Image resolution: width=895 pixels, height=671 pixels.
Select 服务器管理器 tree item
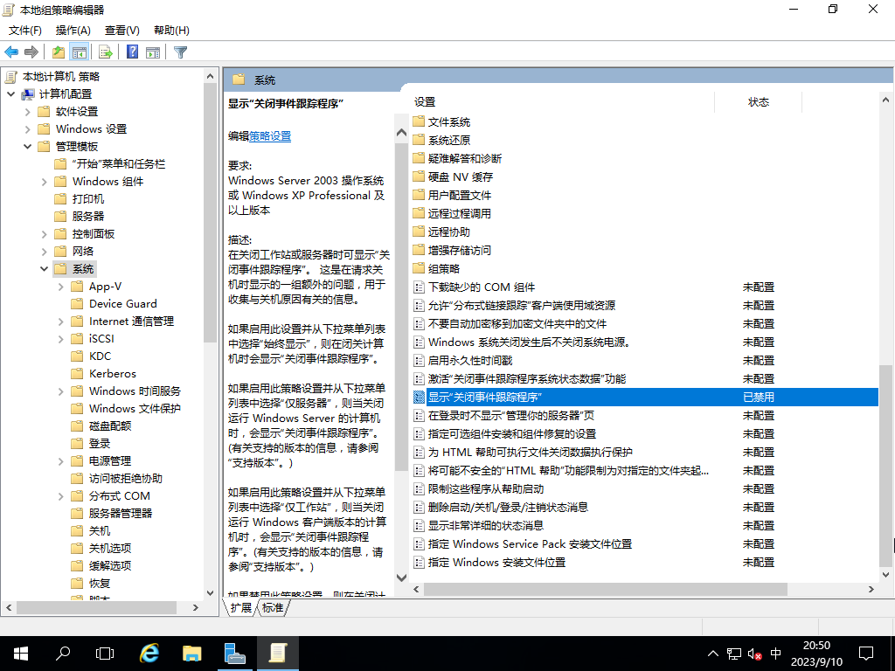pyautogui.click(x=121, y=514)
